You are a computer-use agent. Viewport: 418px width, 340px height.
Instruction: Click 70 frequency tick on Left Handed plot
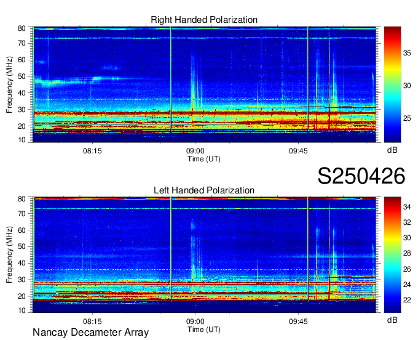pos(22,214)
